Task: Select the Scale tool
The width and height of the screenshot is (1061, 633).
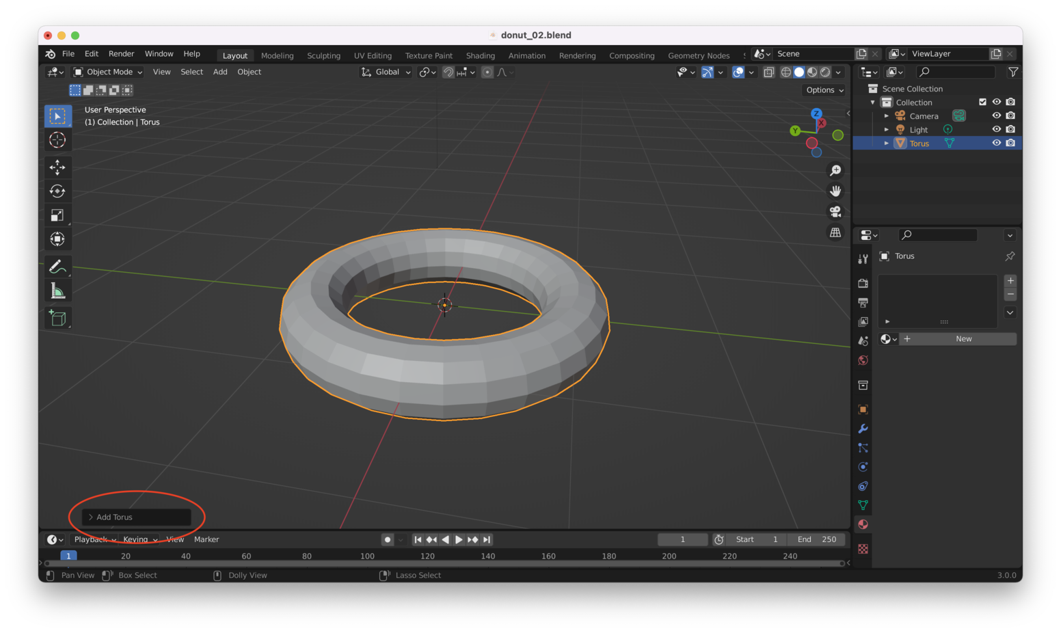Action: click(57, 215)
